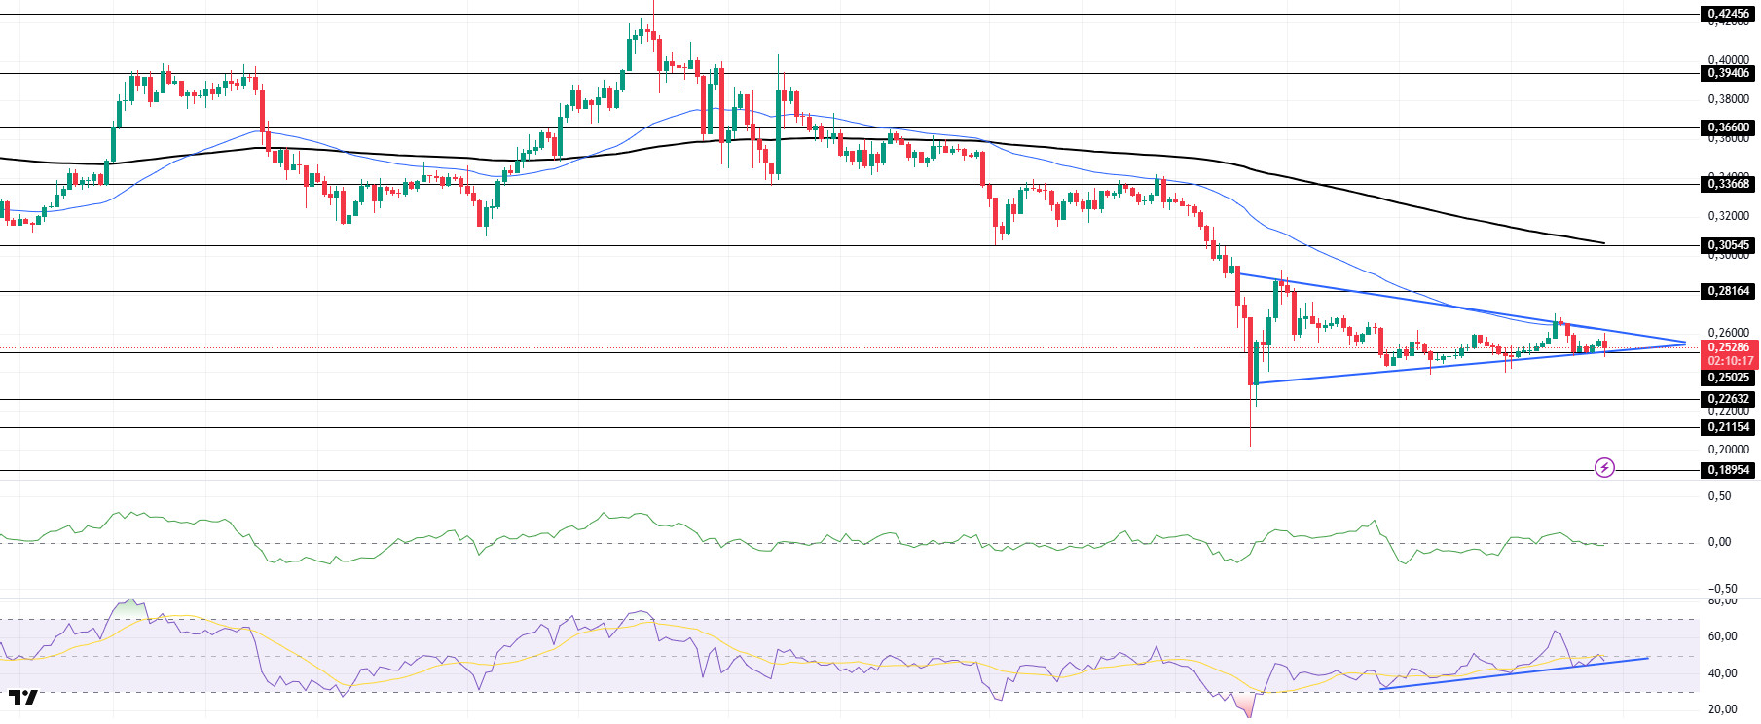Click the TradingView logo in bottom-left corner

click(23, 698)
